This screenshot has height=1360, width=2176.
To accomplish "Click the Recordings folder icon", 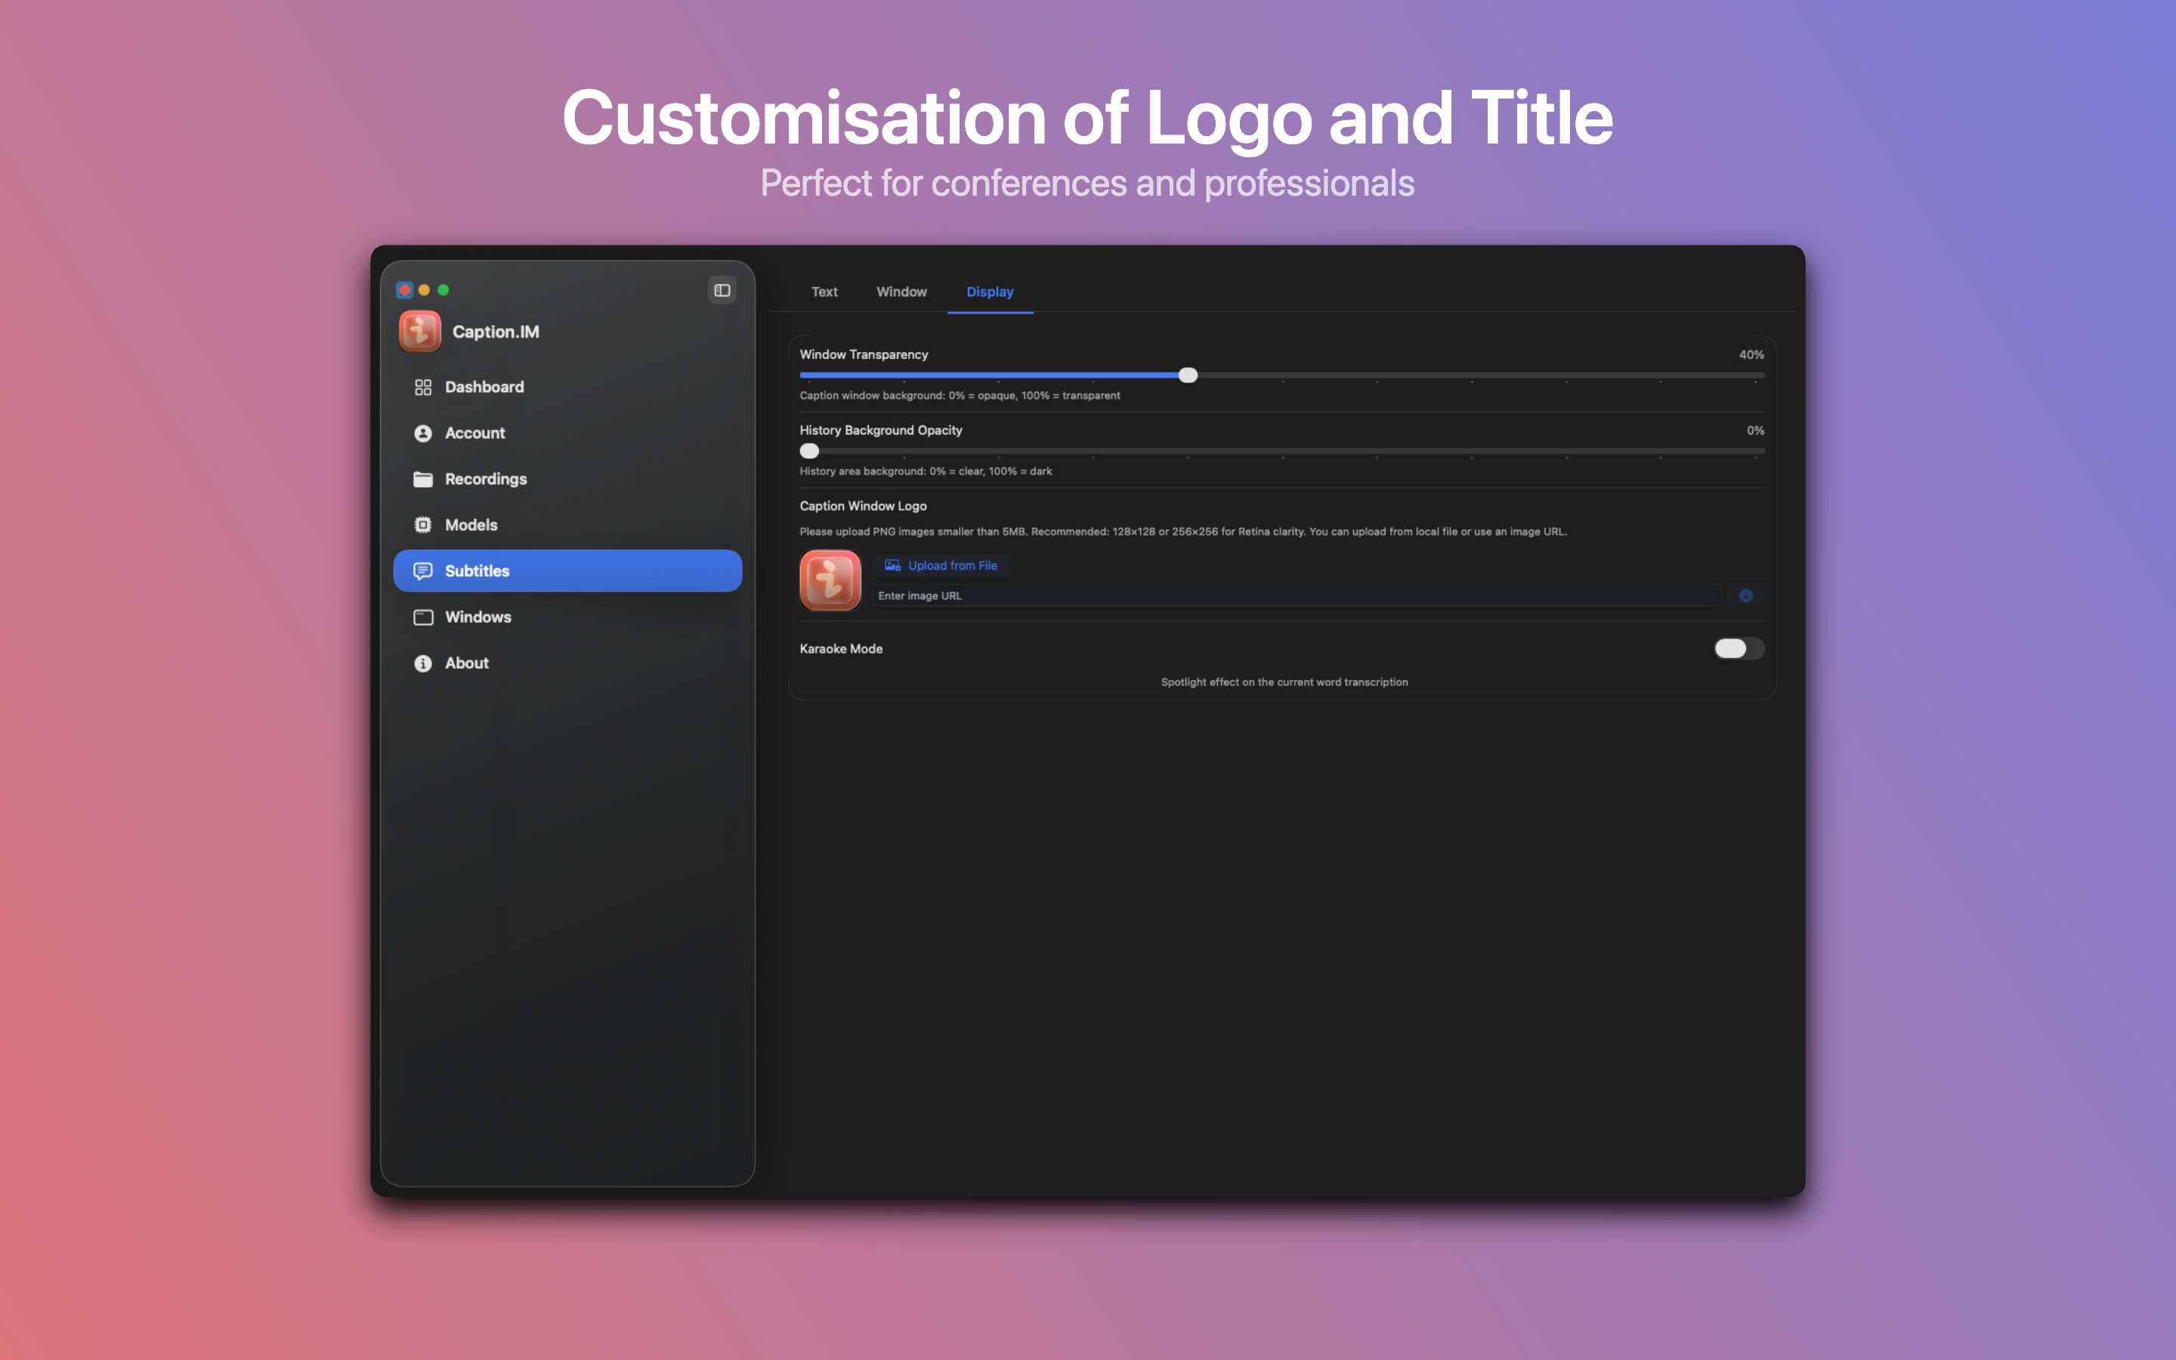I will pos(422,478).
